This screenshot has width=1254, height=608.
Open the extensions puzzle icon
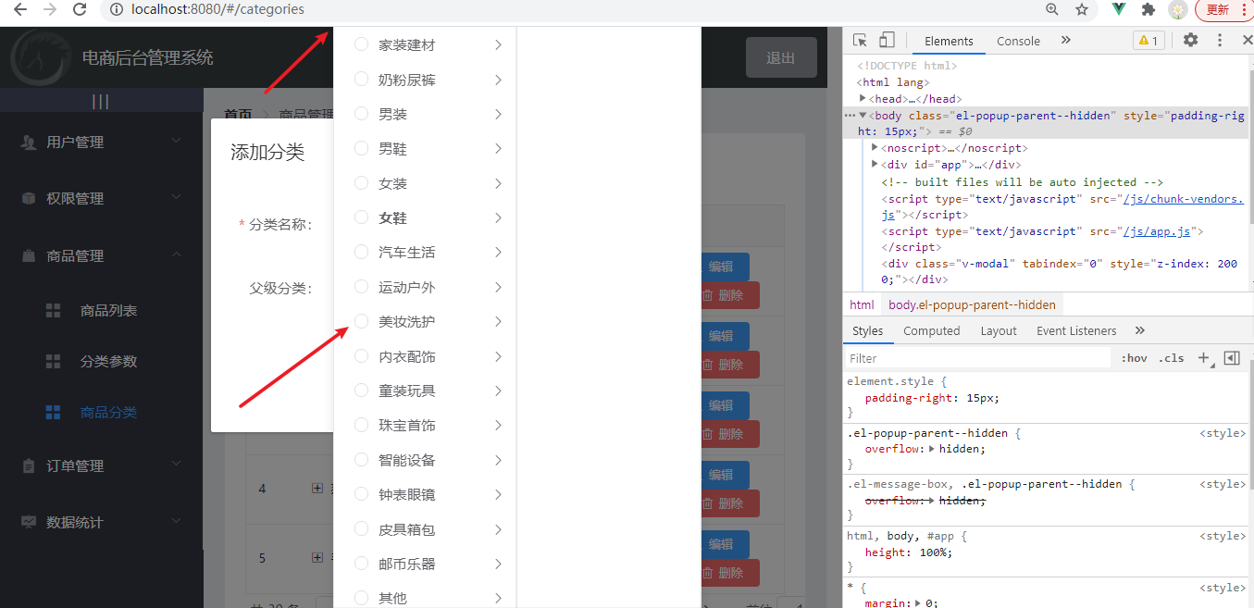(1148, 9)
